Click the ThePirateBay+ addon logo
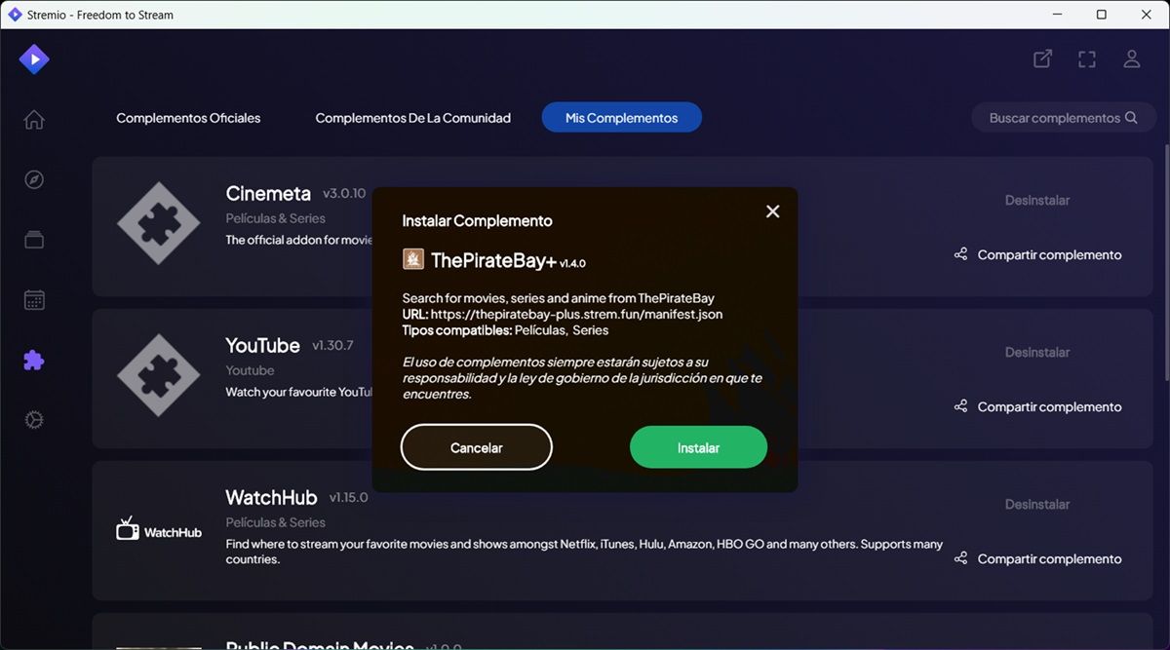 [x=413, y=260]
